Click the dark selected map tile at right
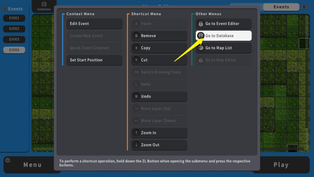314x177 pixels. 304,43
